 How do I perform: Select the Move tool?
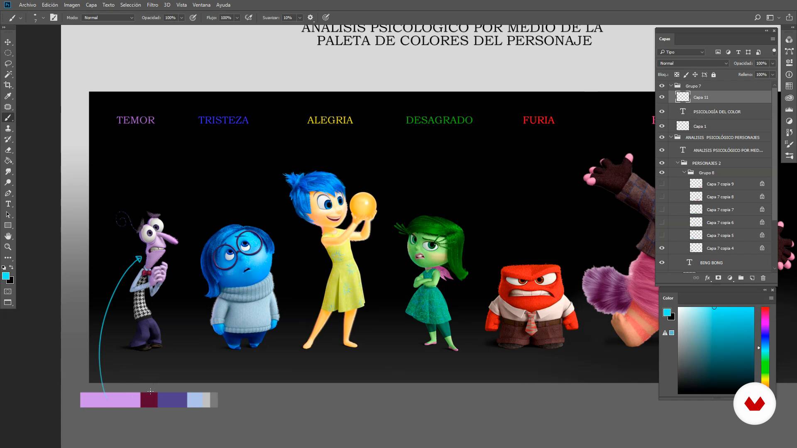point(8,42)
